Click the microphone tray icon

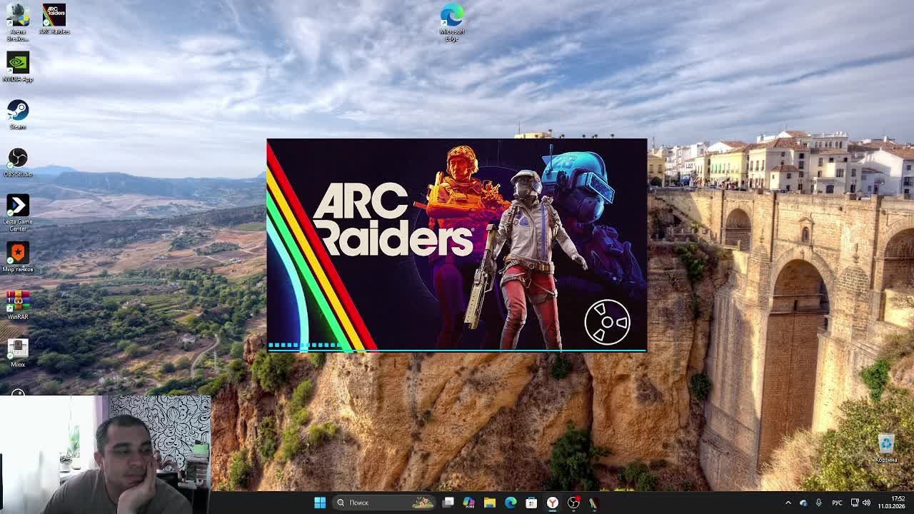pos(818,503)
